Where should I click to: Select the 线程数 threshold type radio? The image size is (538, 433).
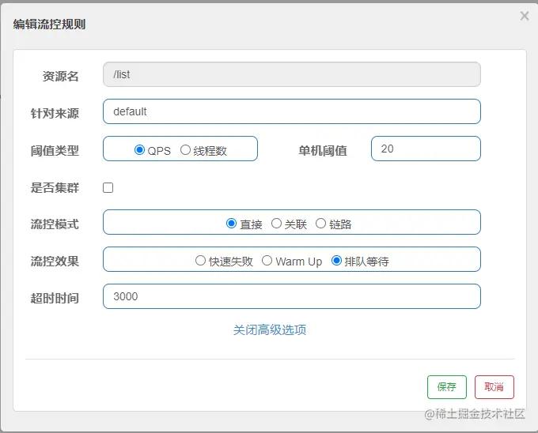point(185,149)
